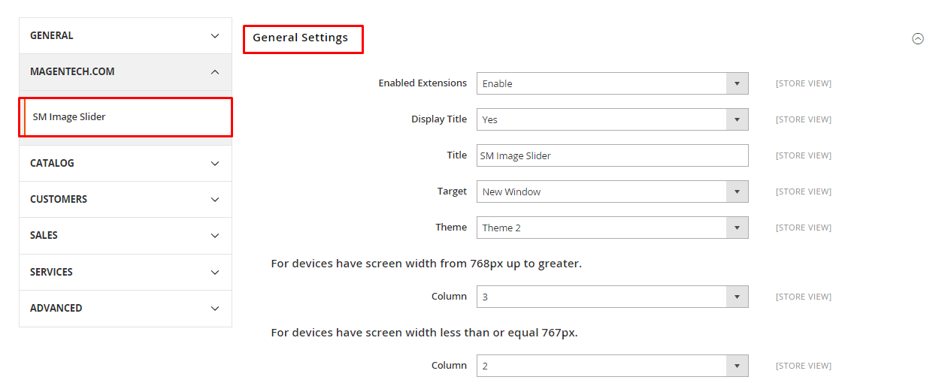This screenshot has width=951, height=389.
Task: Open the Column dropdown with value 3
Action: (x=613, y=297)
